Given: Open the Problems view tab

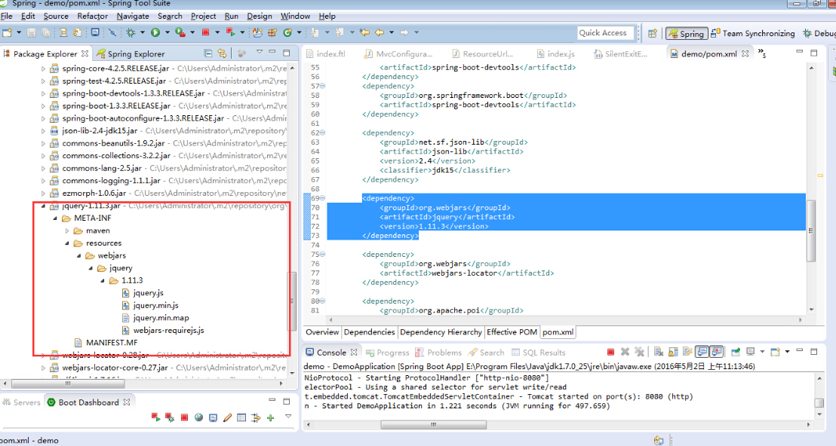Looking at the screenshot, I should point(438,353).
